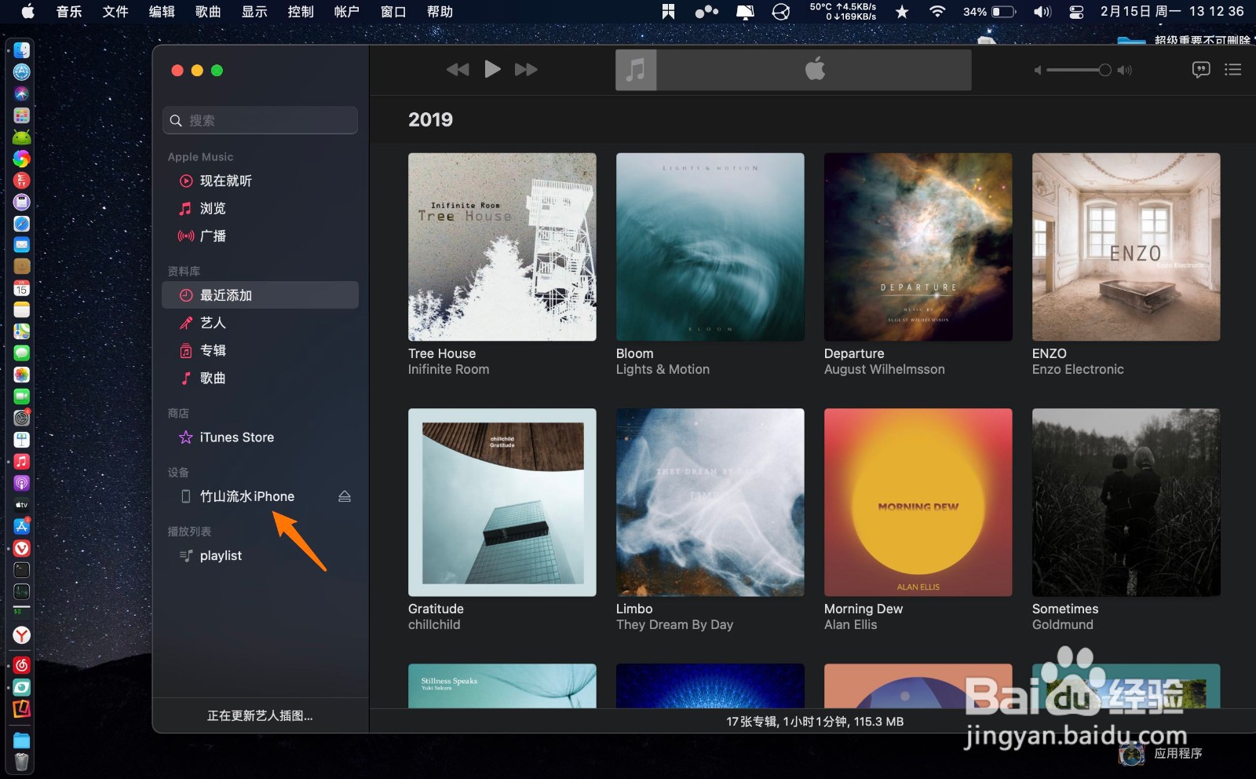This screenshot has width=1256, height=779.
Task: Click the date and time in menu bar
Action: (1172, 12)
